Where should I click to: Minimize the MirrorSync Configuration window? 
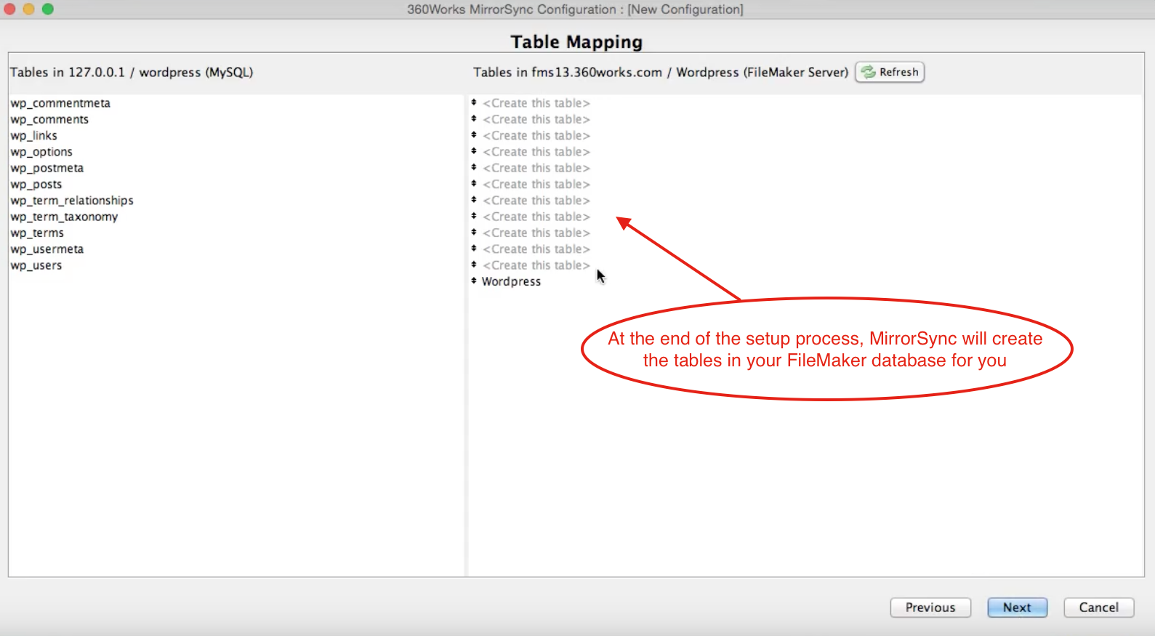pos(28,9)
